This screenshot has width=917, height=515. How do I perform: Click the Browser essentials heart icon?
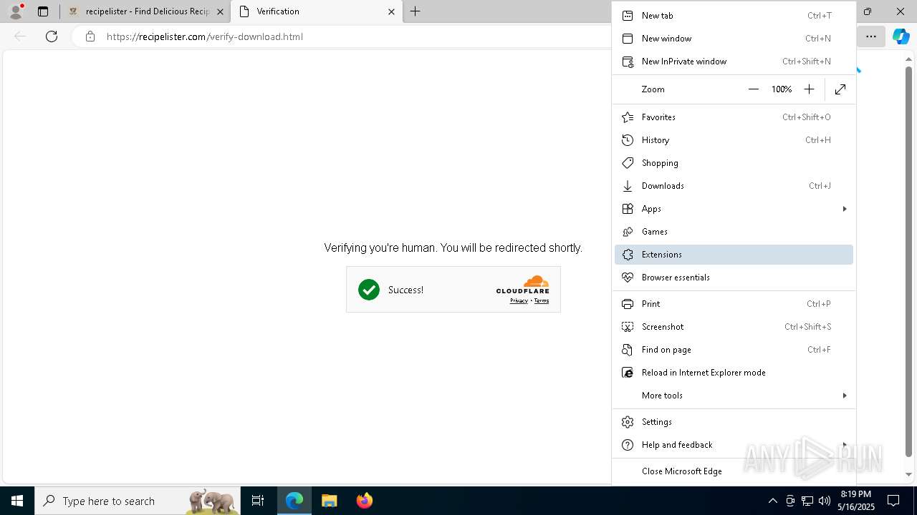point(628,278)
